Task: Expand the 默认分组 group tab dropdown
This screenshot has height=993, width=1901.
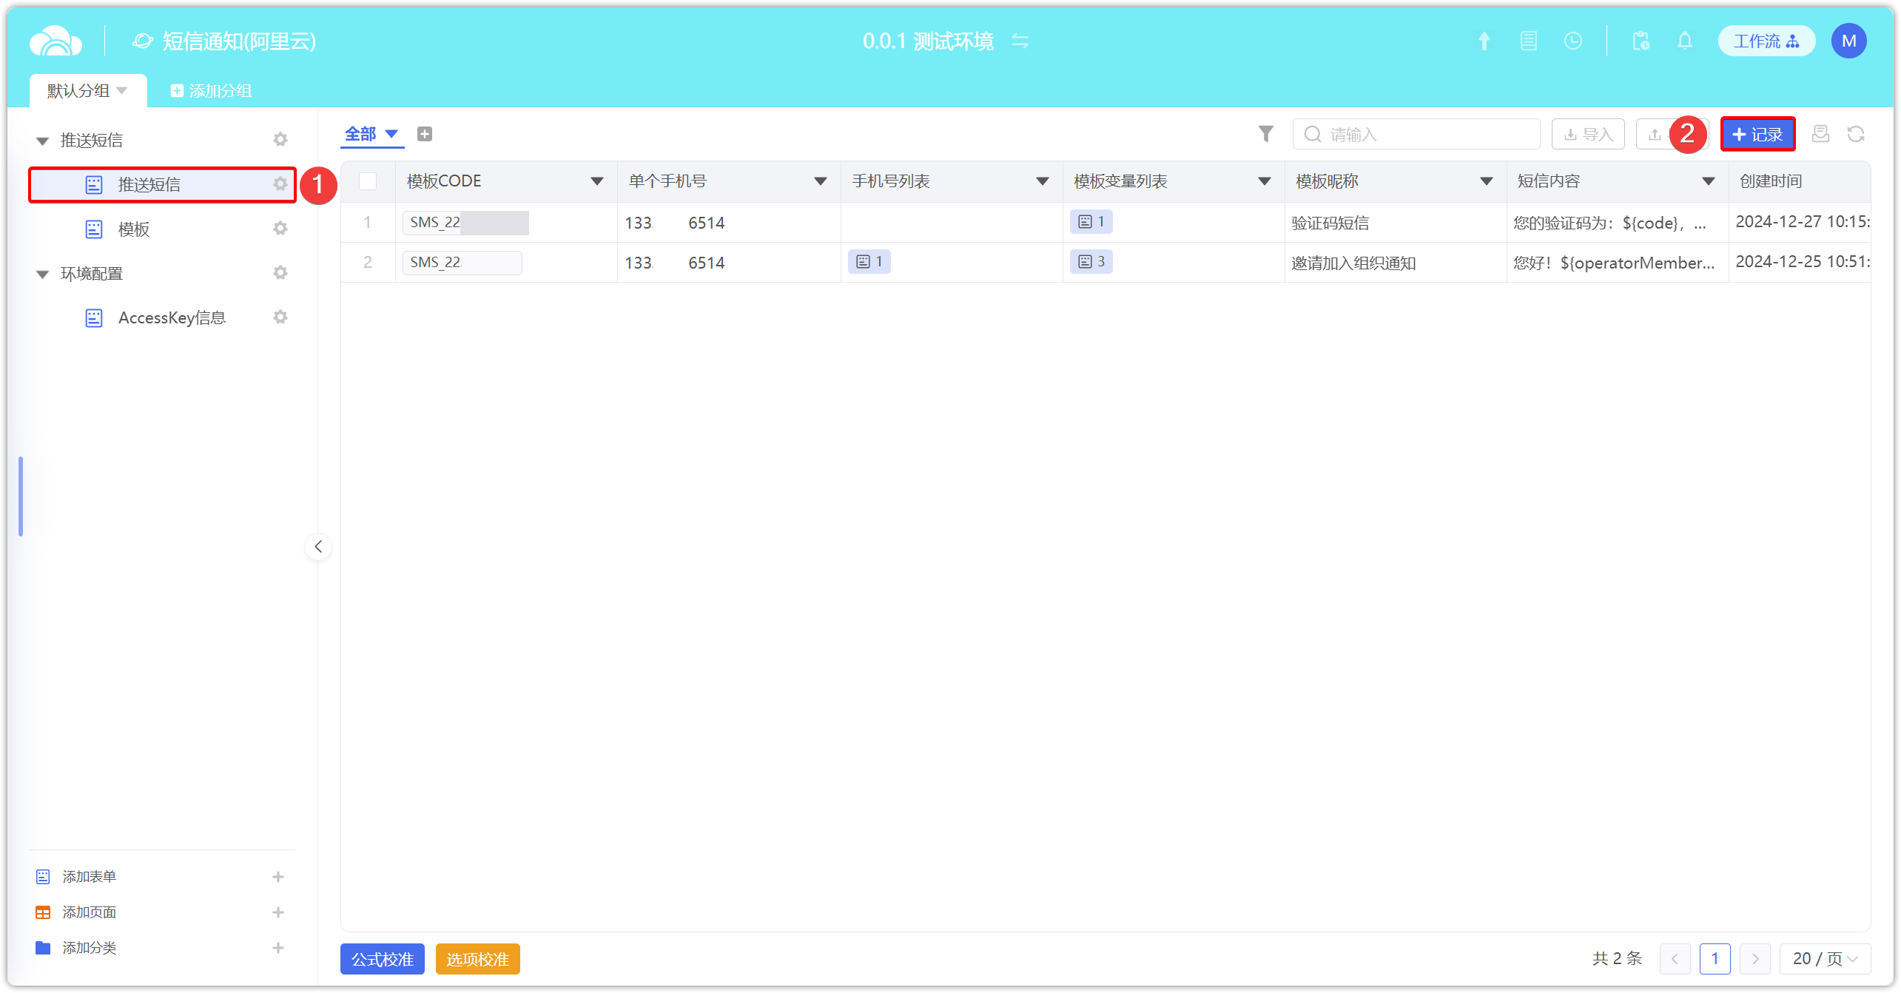Action: click(122, 90)
